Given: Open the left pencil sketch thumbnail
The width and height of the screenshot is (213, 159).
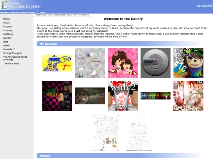Looking at the screenshot, I should [x=106, y=133].
